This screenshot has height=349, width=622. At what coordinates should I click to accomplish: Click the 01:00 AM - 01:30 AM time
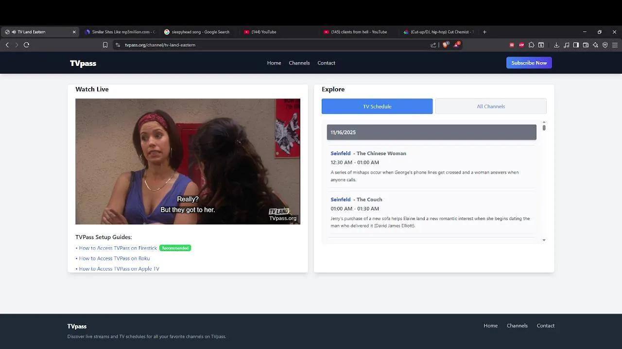tap(355, 208)
